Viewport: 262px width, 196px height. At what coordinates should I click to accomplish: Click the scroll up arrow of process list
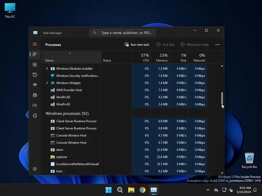tap(222, 66)
